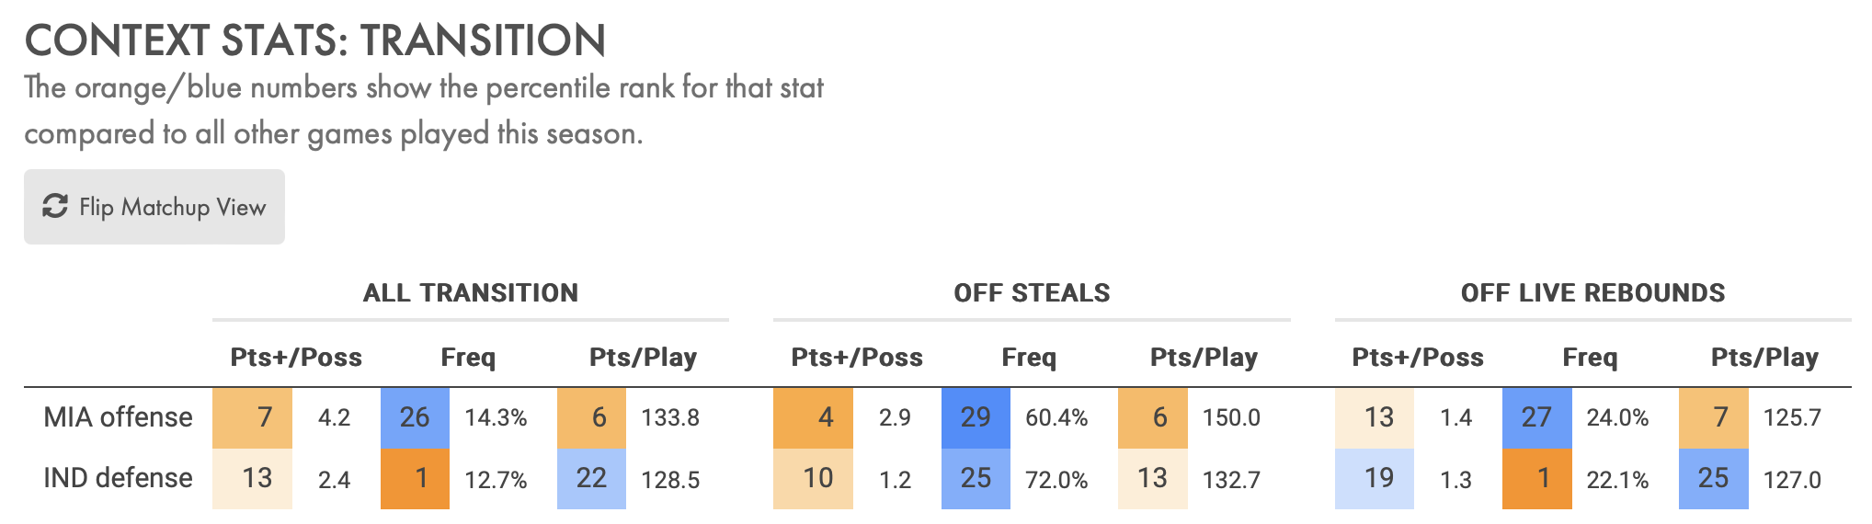Click the MIA offense row label
The image size is (1872, 524).
tap(118, 417)
